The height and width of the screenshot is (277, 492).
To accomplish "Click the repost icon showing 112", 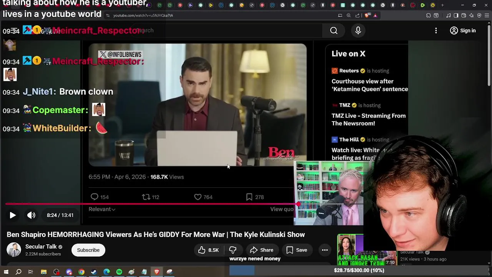I will 146,197.
